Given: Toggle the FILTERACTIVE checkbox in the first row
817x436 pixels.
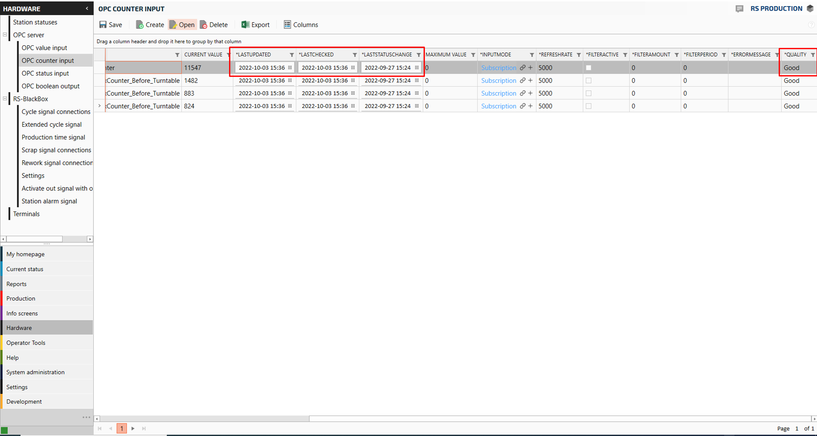Looking at the screenshot, I should [x=589, y=68].
